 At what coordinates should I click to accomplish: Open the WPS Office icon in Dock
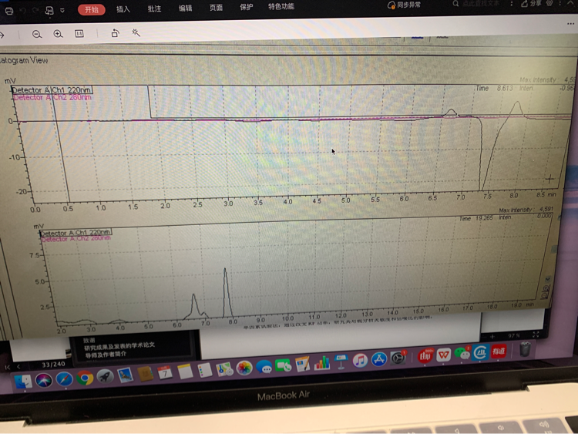coord(444,355)
